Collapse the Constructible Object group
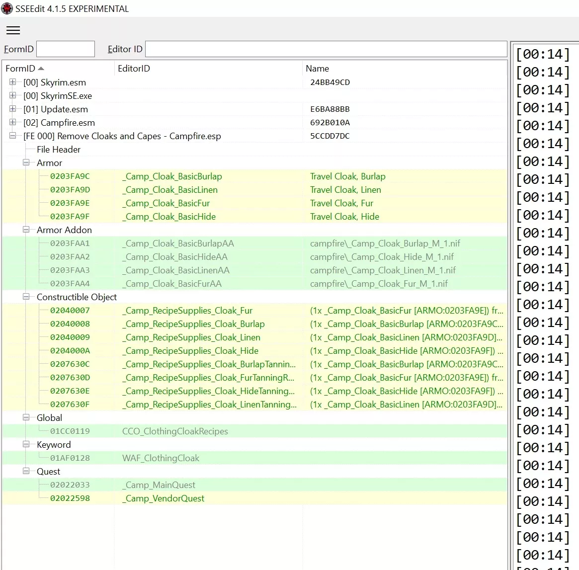Viewport: 579px width, 570px height. pyautogui.click(x=26, y=297)
